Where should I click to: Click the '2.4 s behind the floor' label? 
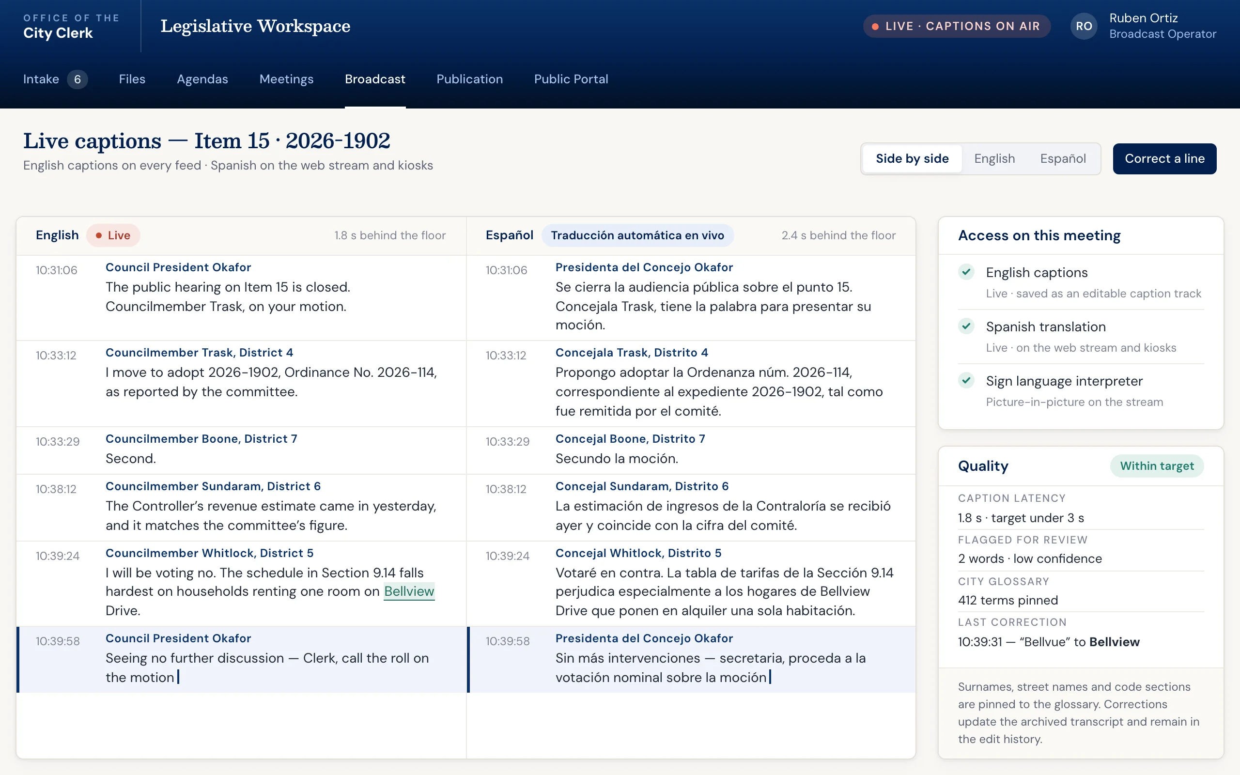(x=838, y=235)
